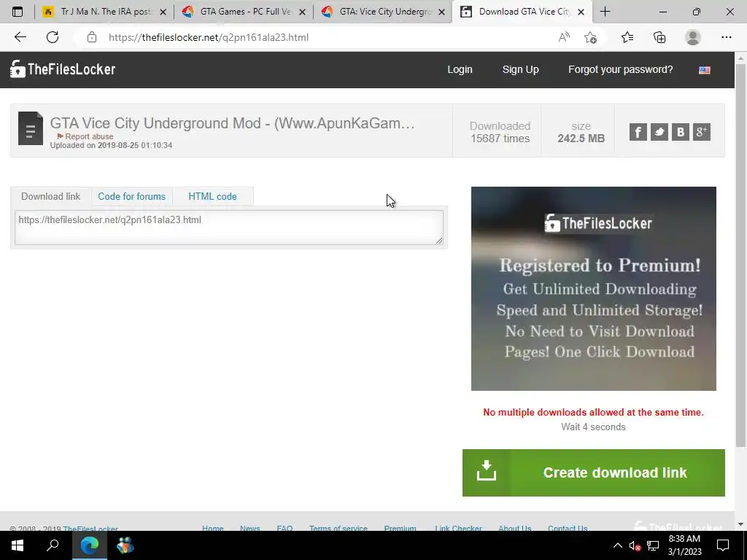Click the 'Wait 4 seconds' text
The image size is (747, 560).
593,427
